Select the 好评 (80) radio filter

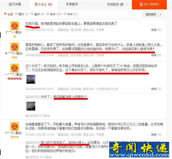click(x=48, y=13)
